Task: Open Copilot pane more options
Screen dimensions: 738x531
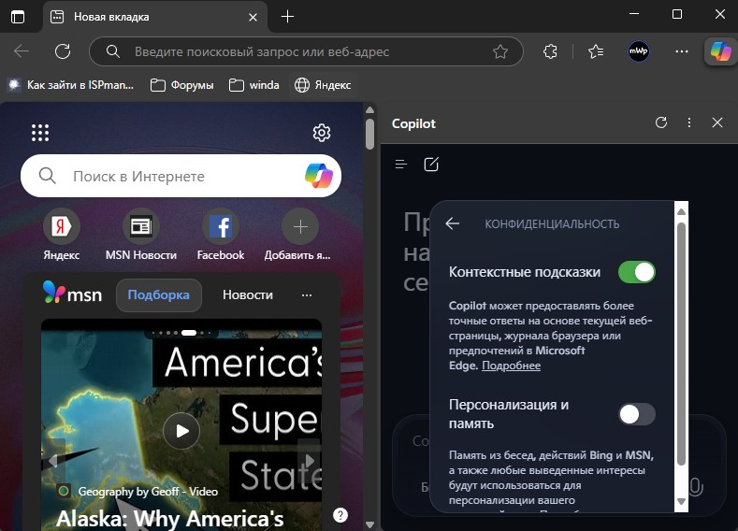Action: click(689, 122)
